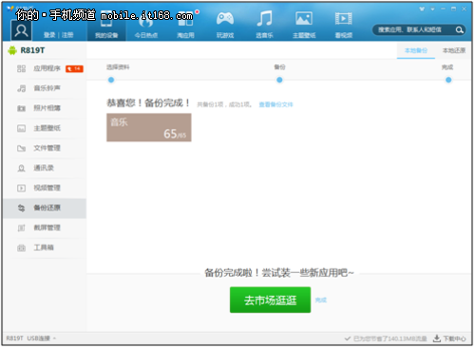
Task: Expand the USB连接 status dropdown
Action: (41, 338)
